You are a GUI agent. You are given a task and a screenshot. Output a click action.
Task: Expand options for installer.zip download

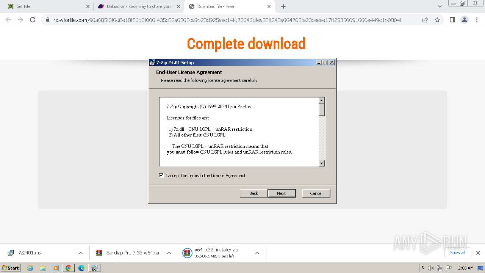coord(257,253)
